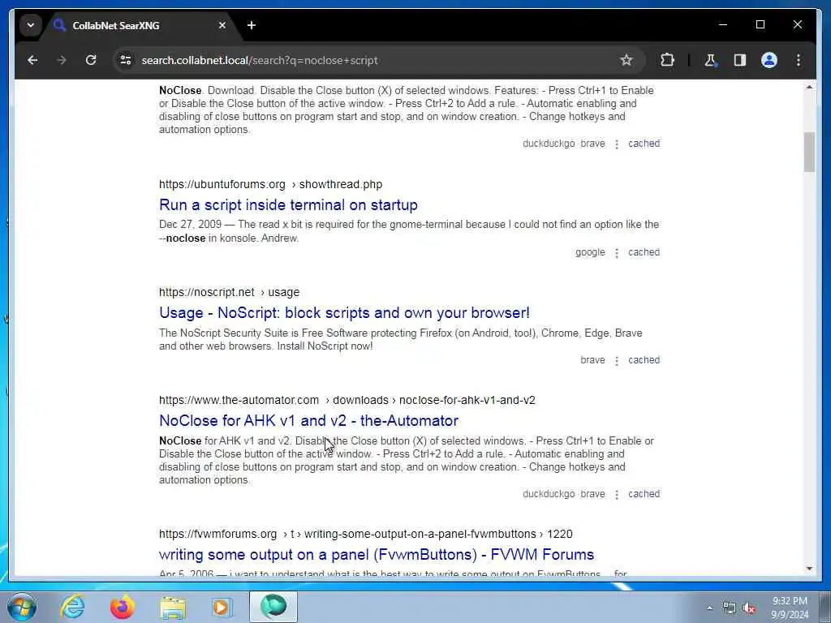Reload the search results page

[x=91, y=60]
